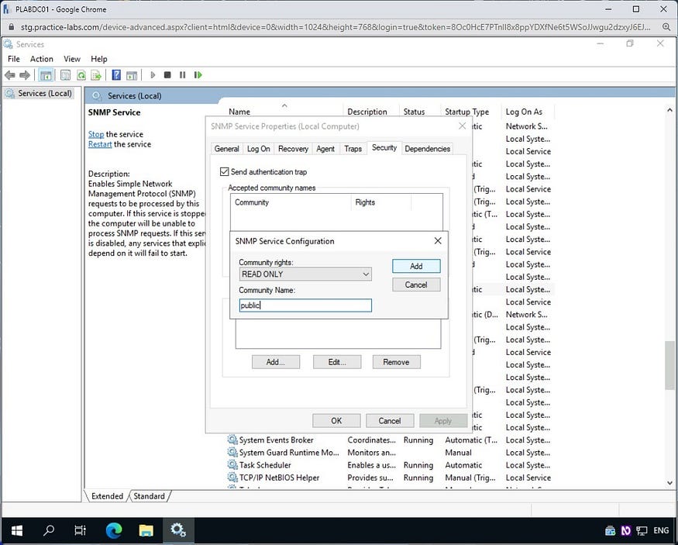The width and height of the screenshot is (678, 545).
Task: Click the Remove button
Action: click(396, 362)
